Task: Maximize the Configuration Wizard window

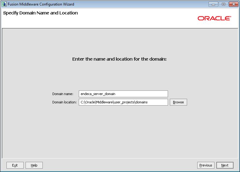Action: [223, 4]
